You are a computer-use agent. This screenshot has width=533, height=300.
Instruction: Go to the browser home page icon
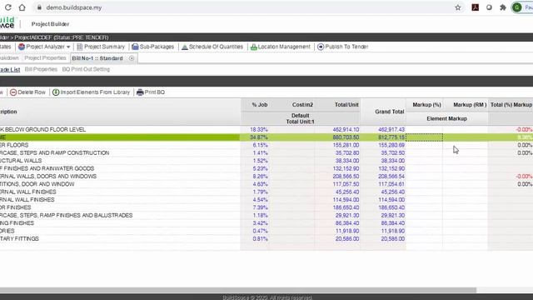pos(22,7)
